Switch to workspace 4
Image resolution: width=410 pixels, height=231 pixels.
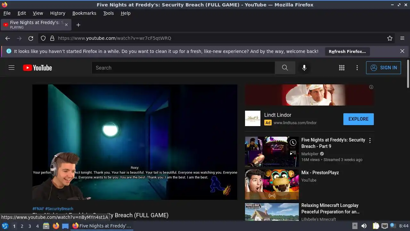tap(37, 226)
